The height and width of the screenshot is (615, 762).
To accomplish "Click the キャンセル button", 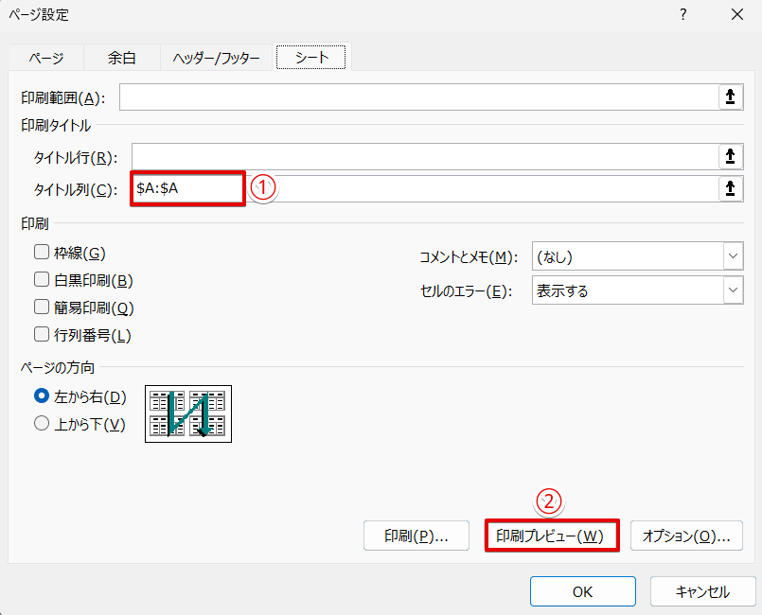I will [702, 591].
